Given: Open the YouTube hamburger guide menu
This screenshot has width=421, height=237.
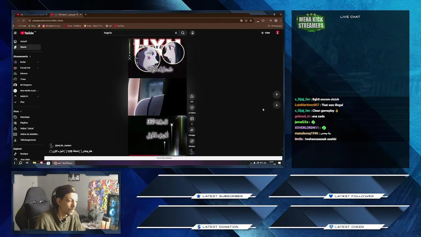Looking at the screenshot, I should [15, 33].
